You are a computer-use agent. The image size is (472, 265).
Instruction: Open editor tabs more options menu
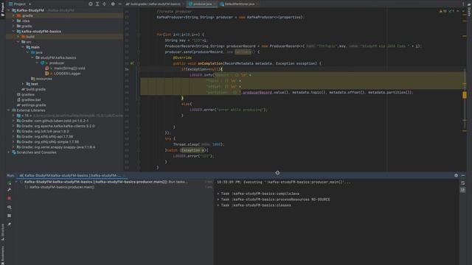coord(463,4)
